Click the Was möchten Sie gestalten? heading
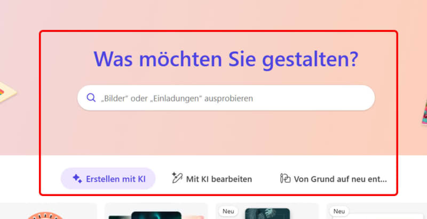Screen dimensions: 427x219 tap(226, 60)
